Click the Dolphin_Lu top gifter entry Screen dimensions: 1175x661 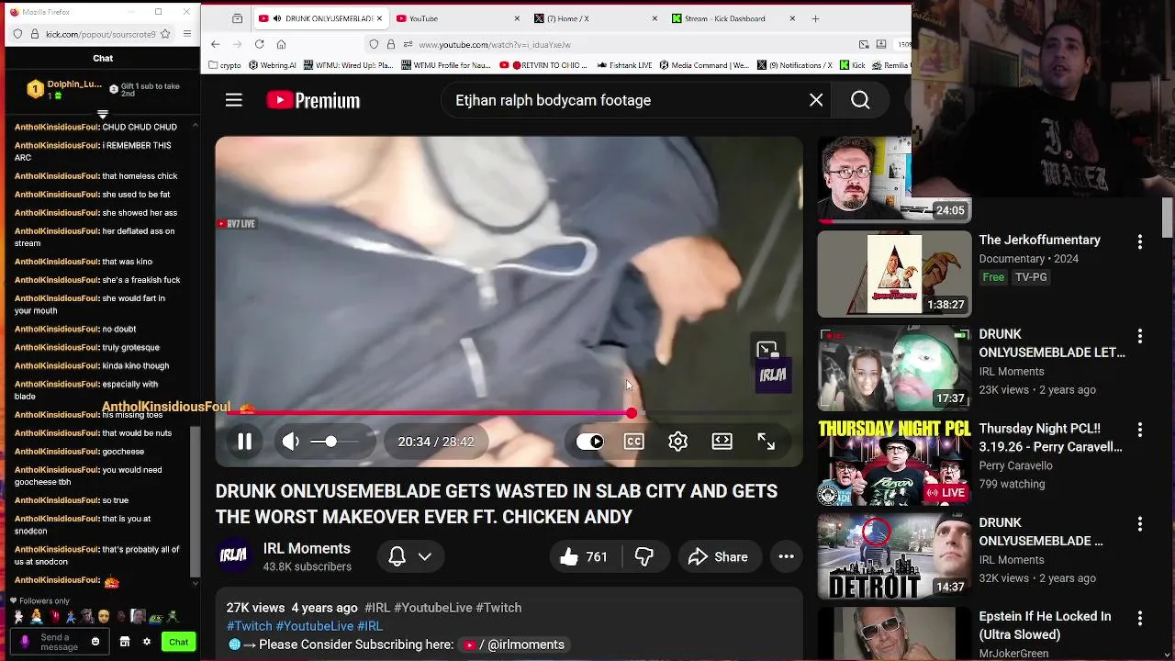[x=64, y=89]
